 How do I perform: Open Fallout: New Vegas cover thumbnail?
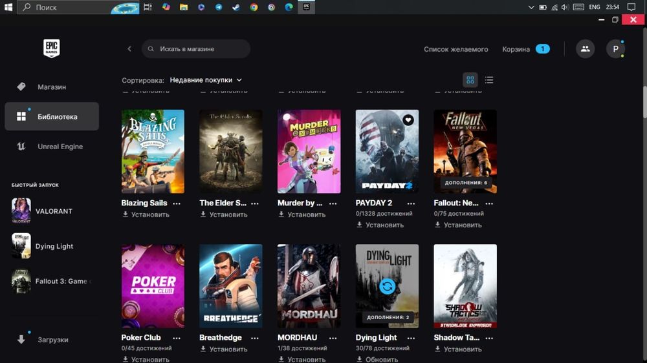pyautogui.click(x=465, y=151)
